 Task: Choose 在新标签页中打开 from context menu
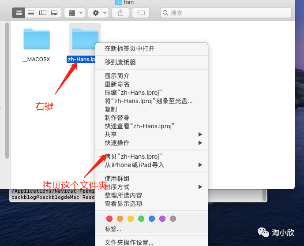(152, 48)
